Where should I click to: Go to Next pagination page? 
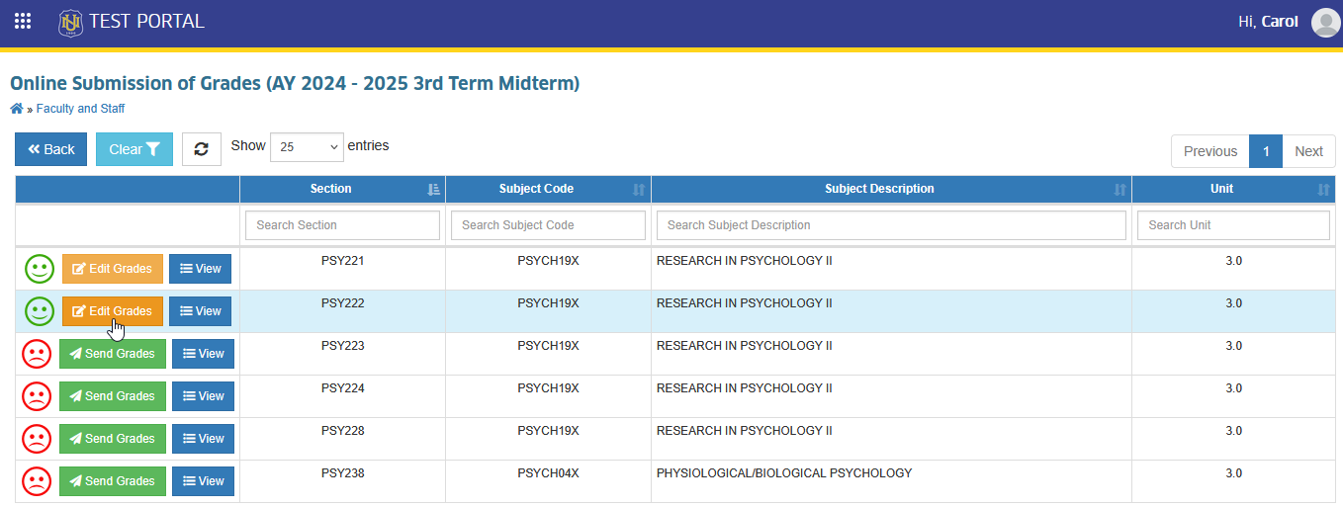1308,151
